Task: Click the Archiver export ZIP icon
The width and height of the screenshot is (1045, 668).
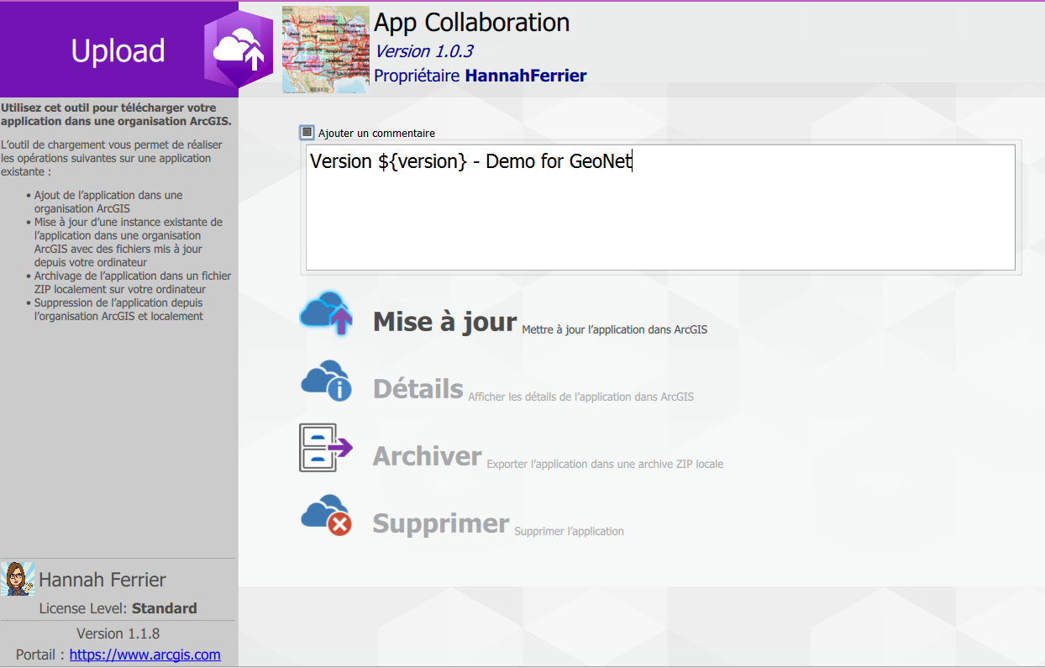Action: pos(326,448)
